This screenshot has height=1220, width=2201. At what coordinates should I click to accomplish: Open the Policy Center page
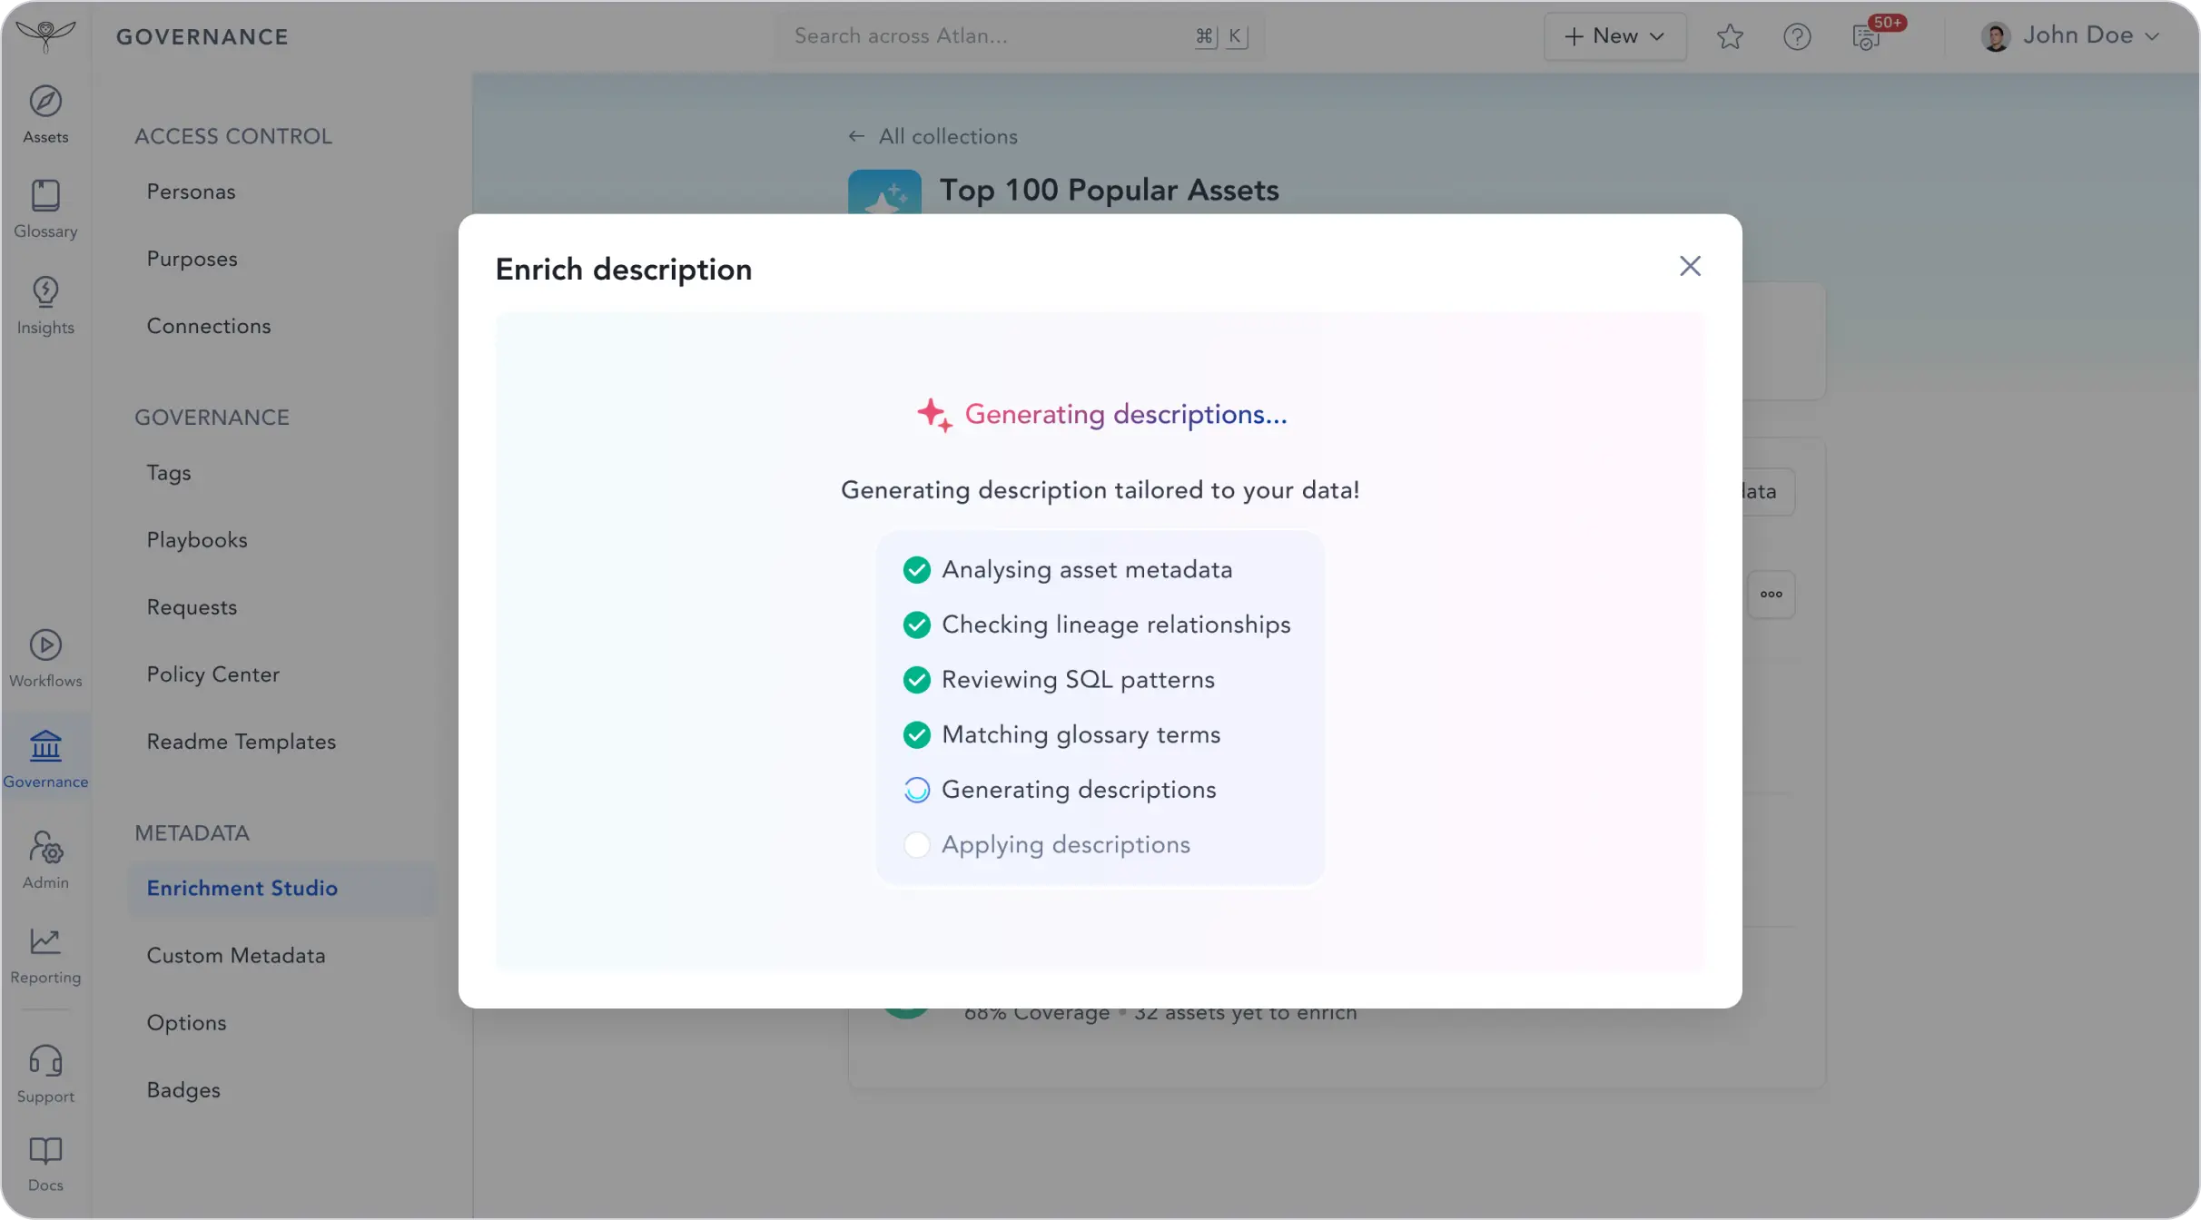[x=213, y=674]
